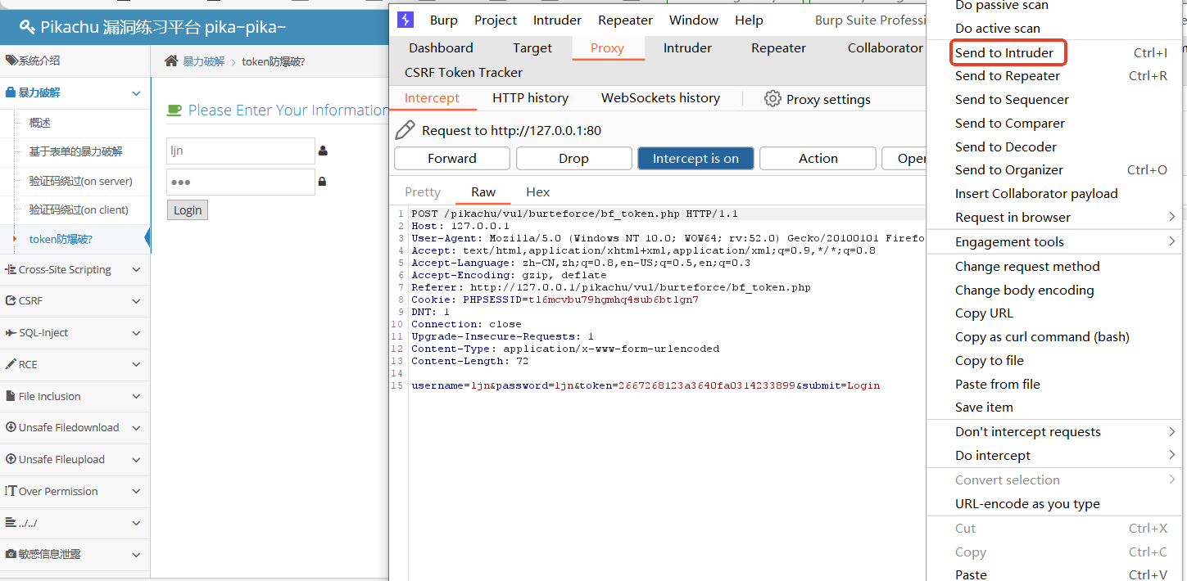The height and width of the screenshot is (581, 1187).
Task: Click the upload icon beside Unsafe Fileupload
Action: 11,459
